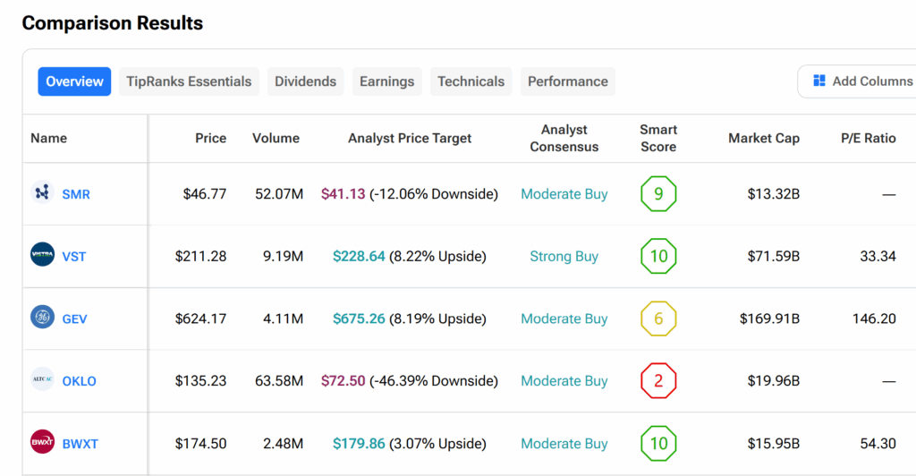Click the $72.50 price target for OKLO
Screen dimensions: 916x476
343,381
